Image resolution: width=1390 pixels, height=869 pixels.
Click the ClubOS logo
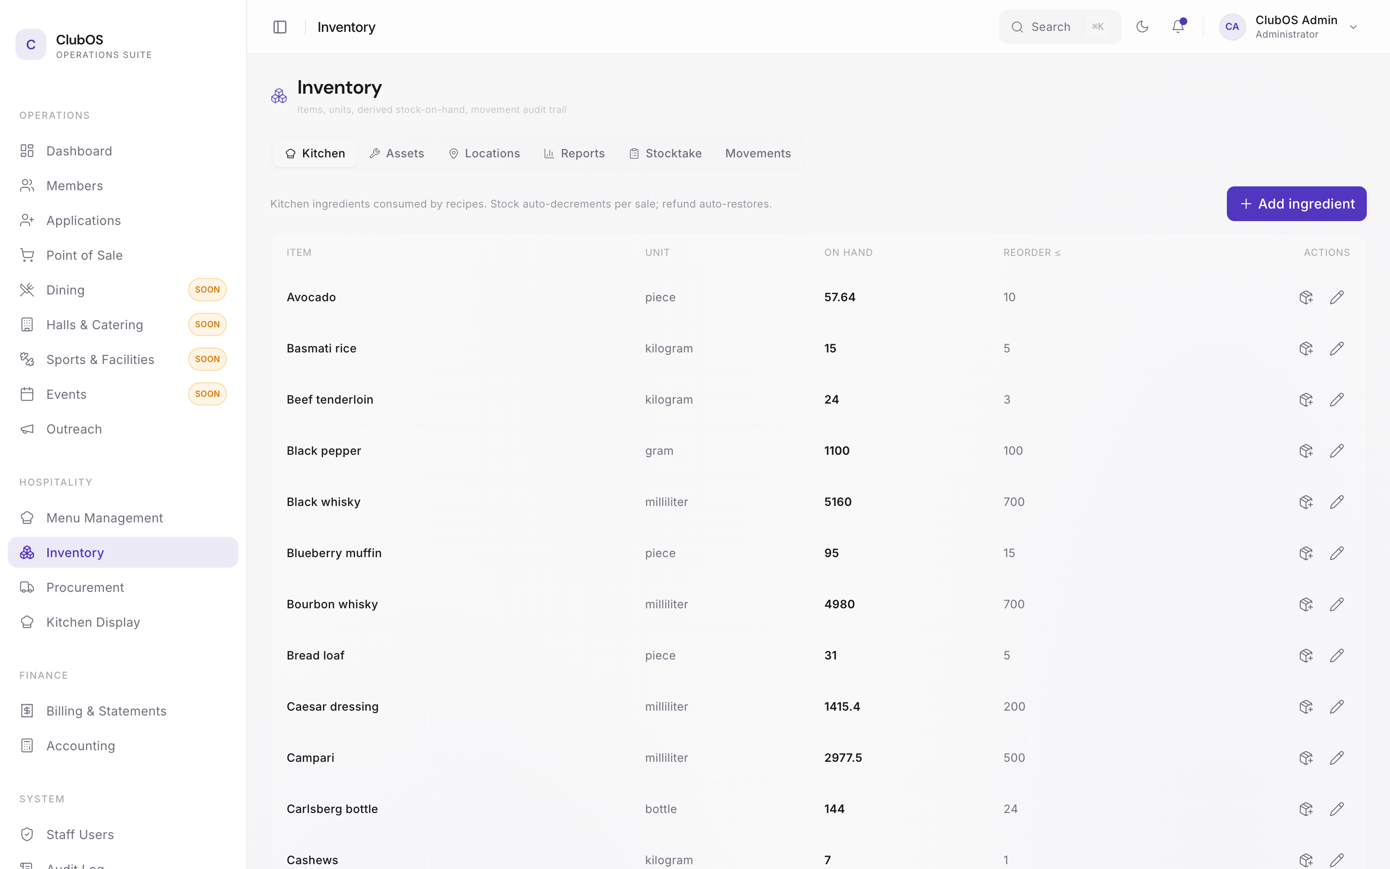point(31,44)
